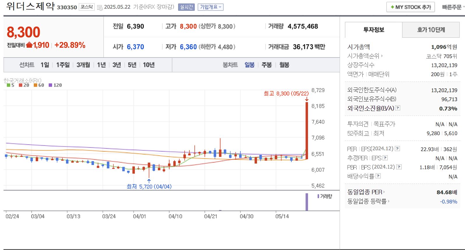Click the green 5-day moving average legend marker
The width and height of the screenshot is (465, 250).
pos(8,85)
